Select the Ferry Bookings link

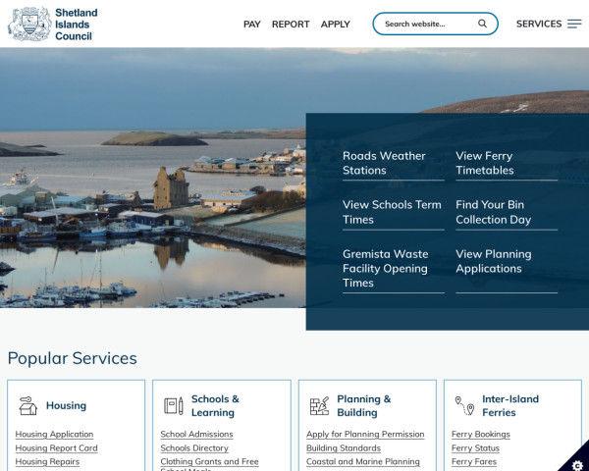point(480,434)
